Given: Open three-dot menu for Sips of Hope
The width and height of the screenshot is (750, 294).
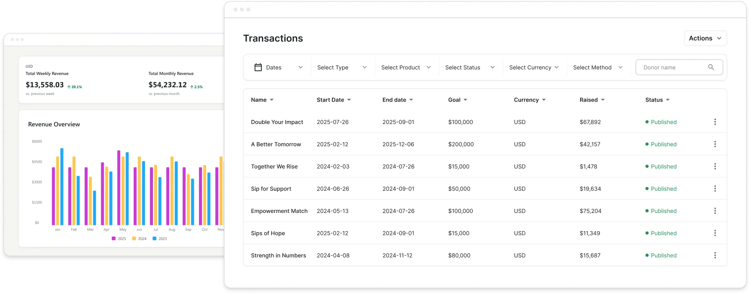Looking at the screenshot, I should pyautogui.click(x=715, y=233).
